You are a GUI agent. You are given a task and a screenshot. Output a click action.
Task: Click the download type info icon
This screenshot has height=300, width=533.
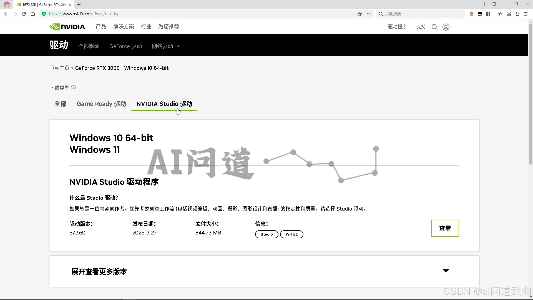(73, 88)
